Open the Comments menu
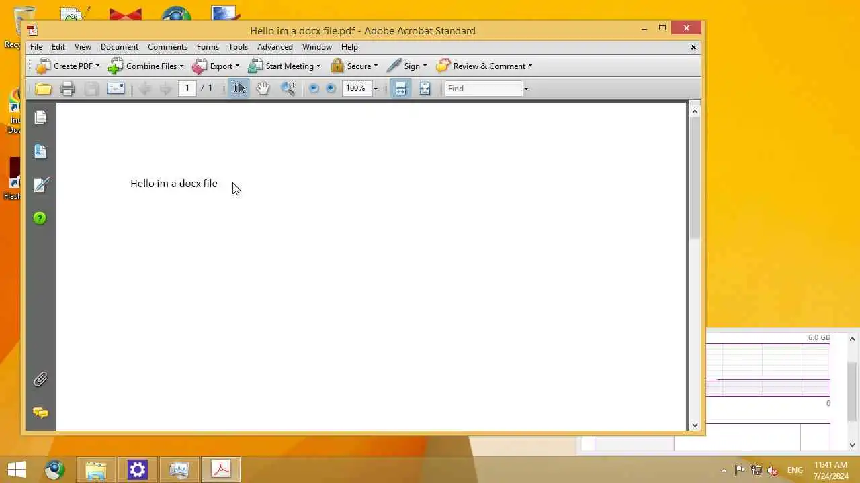 pos(167,47)
